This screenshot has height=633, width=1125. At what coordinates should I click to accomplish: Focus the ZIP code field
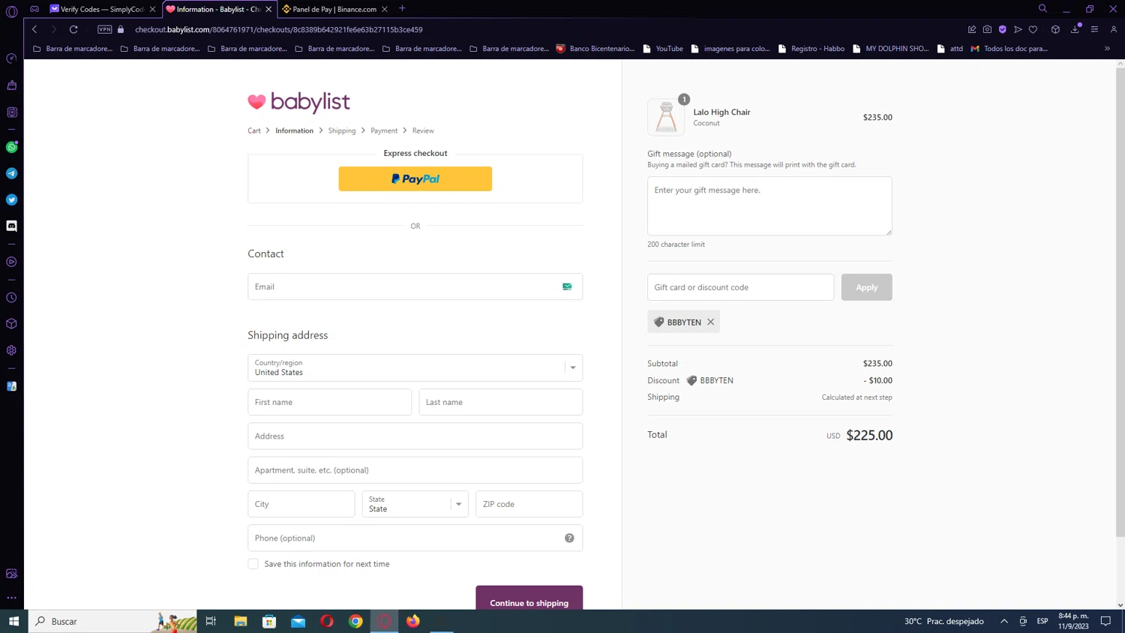[x=529, y=504]
